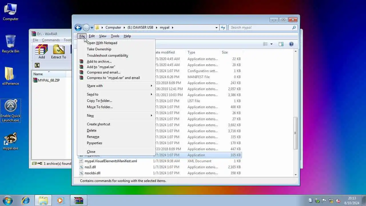Open the View menu in Explorer
This screenshot has height=206, width=366.
(x=103, y=36)
